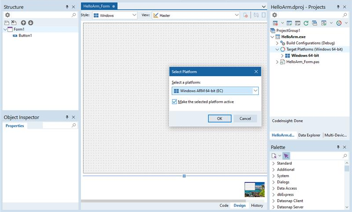Click the compile-check icon in Projects toolbar
This screenshot has height=212, width=352.
(x=324, y=23)
